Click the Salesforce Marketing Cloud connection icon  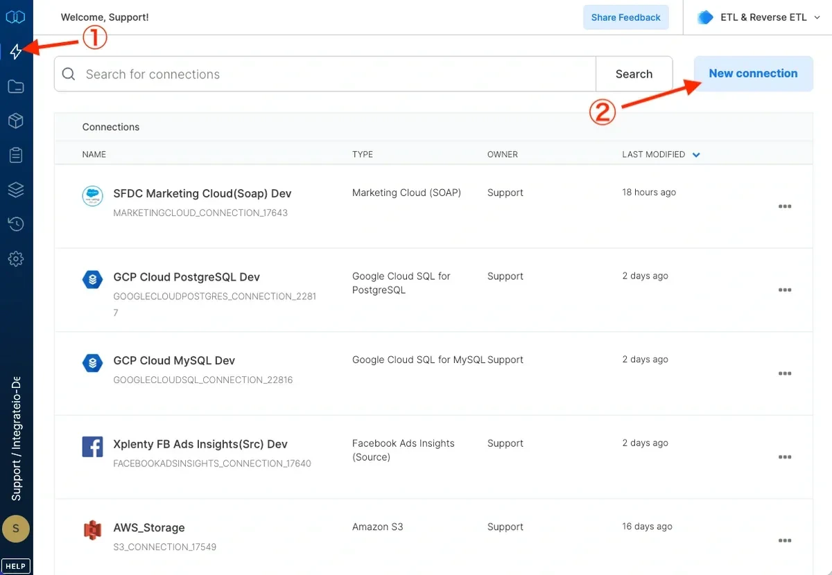point(92,197)
